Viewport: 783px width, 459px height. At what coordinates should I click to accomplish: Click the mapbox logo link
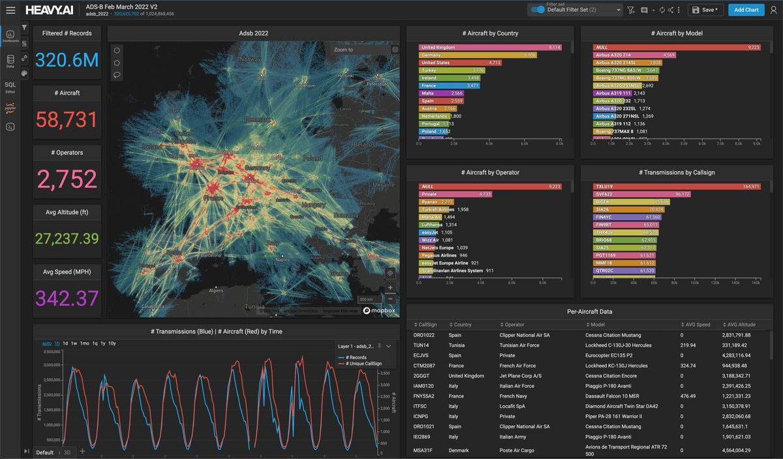[379, 311]
